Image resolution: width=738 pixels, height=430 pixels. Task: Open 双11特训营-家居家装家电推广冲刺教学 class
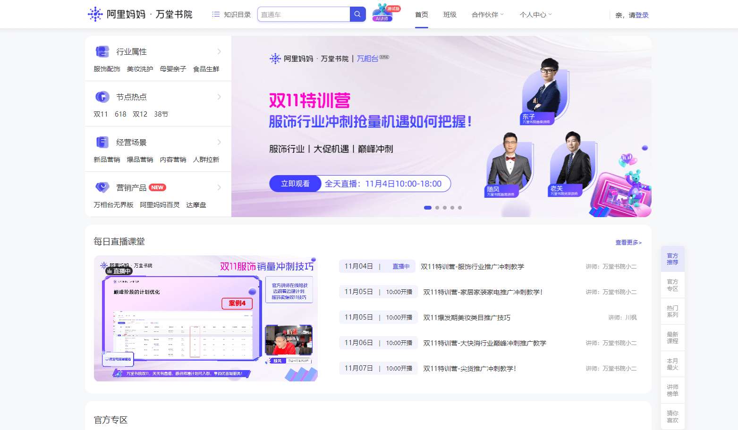coord(483,292)
